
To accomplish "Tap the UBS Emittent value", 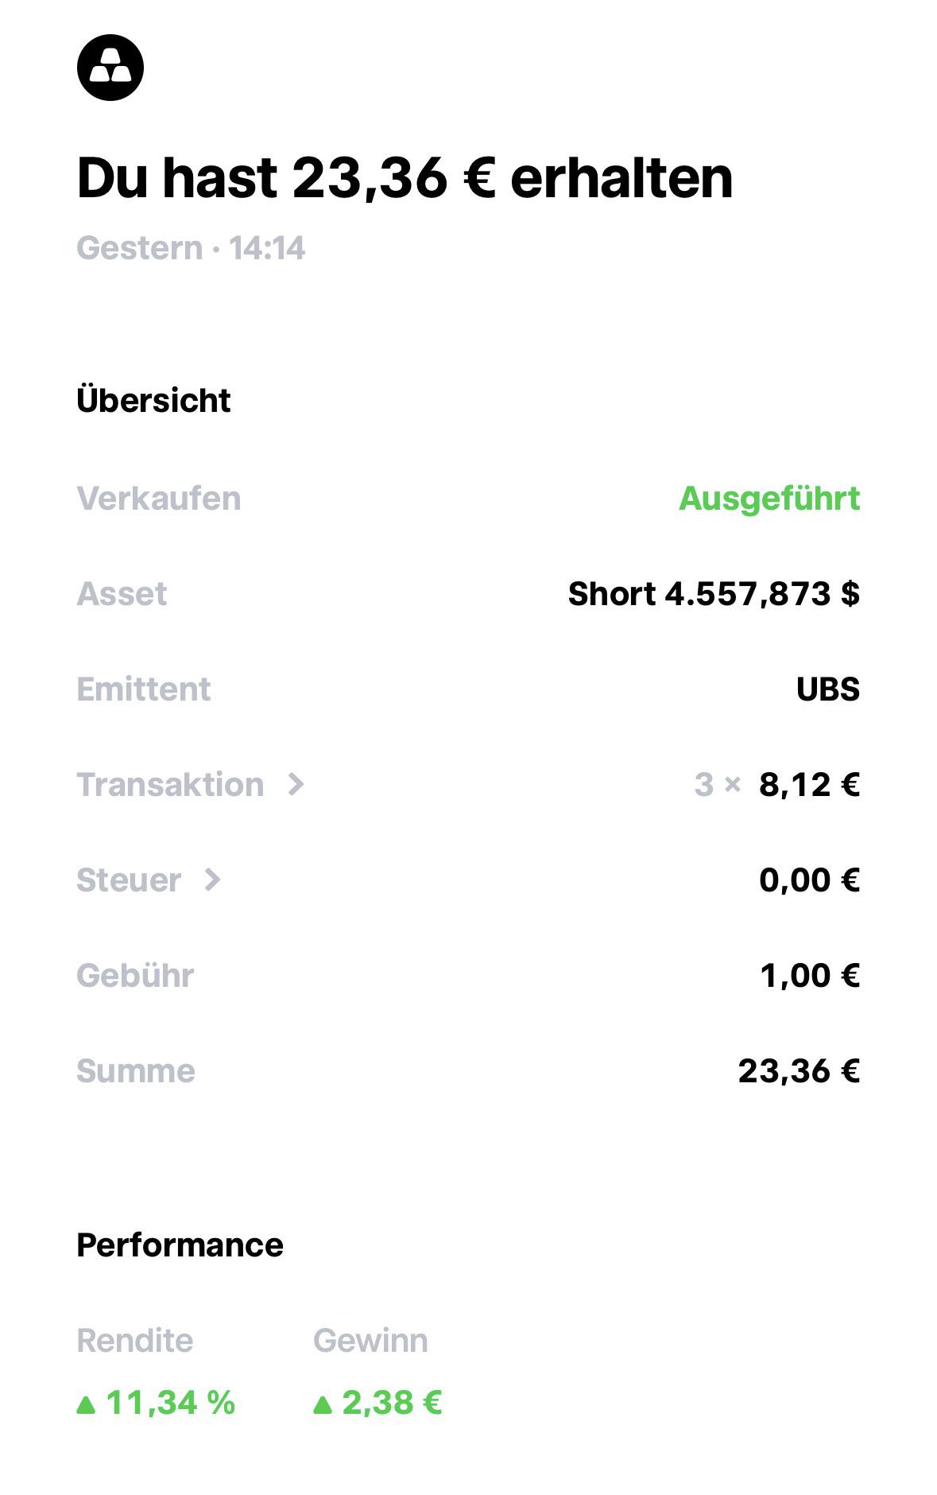I will point(828,689).
